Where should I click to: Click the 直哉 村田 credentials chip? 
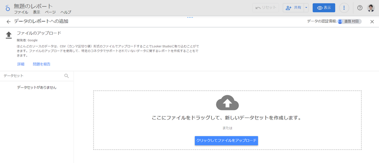tap(349, 22)
